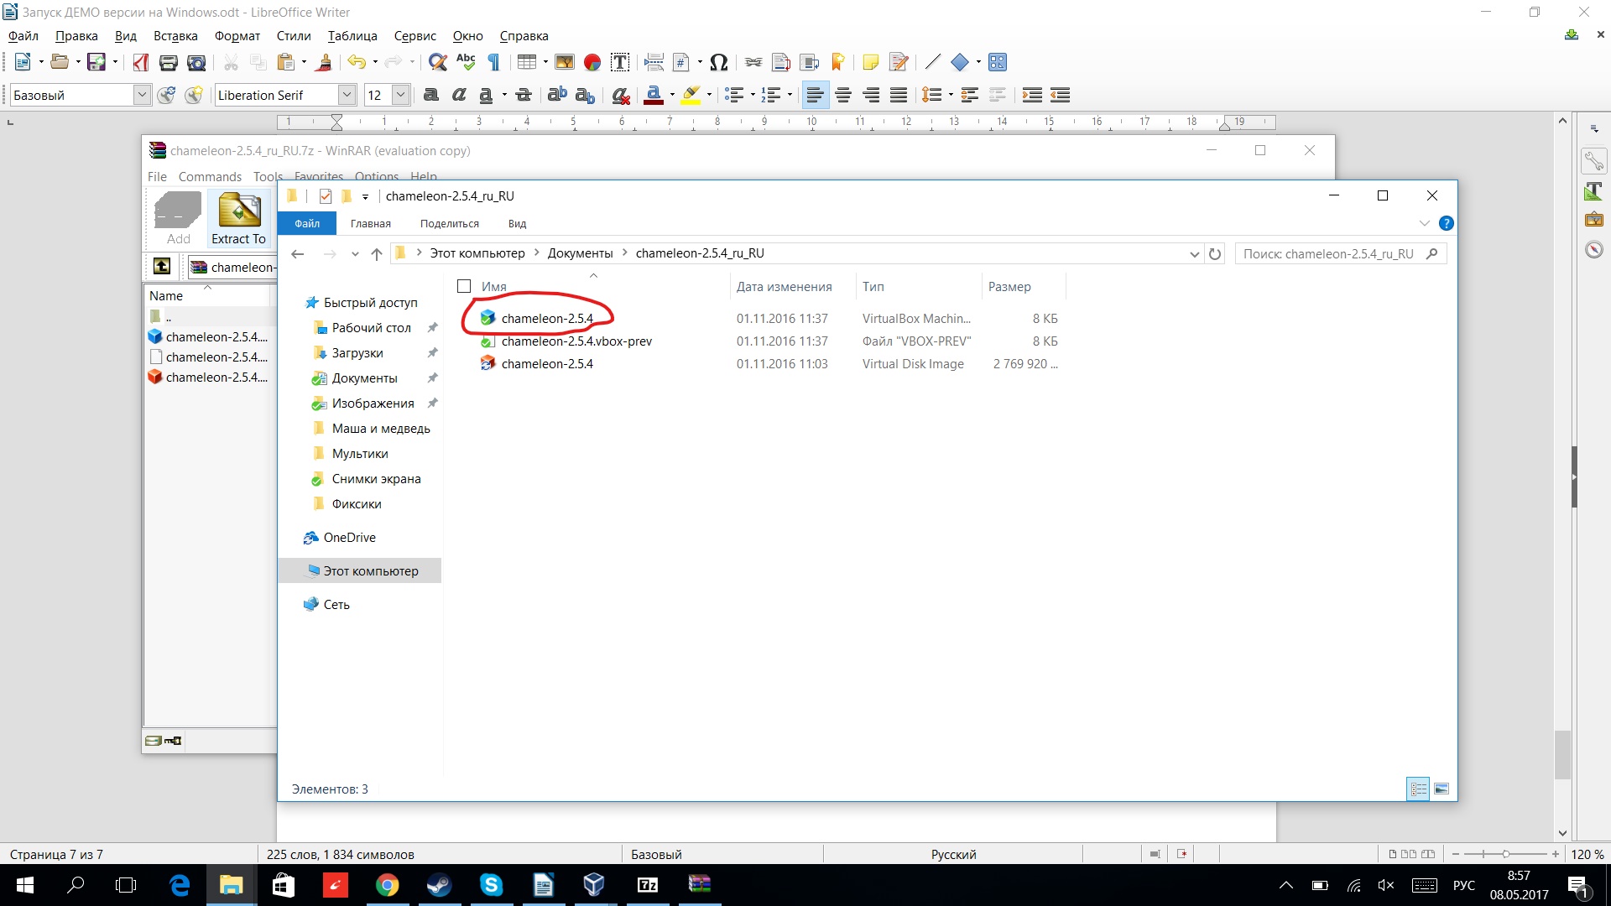Click the Explorer search field
This screenshot has height=906, width=1611.
pyautogui.click(x=1341, y=254)
